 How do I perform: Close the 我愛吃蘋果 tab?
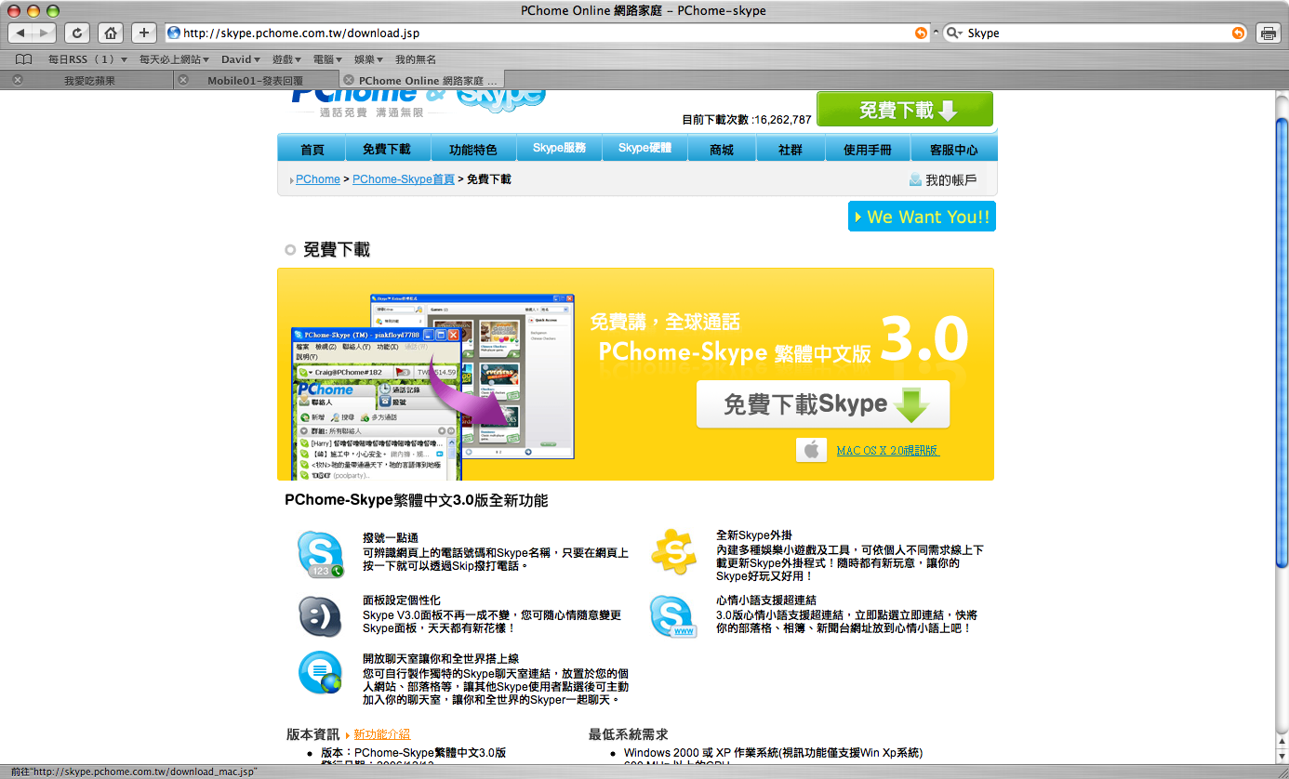(x=18, y=80)
